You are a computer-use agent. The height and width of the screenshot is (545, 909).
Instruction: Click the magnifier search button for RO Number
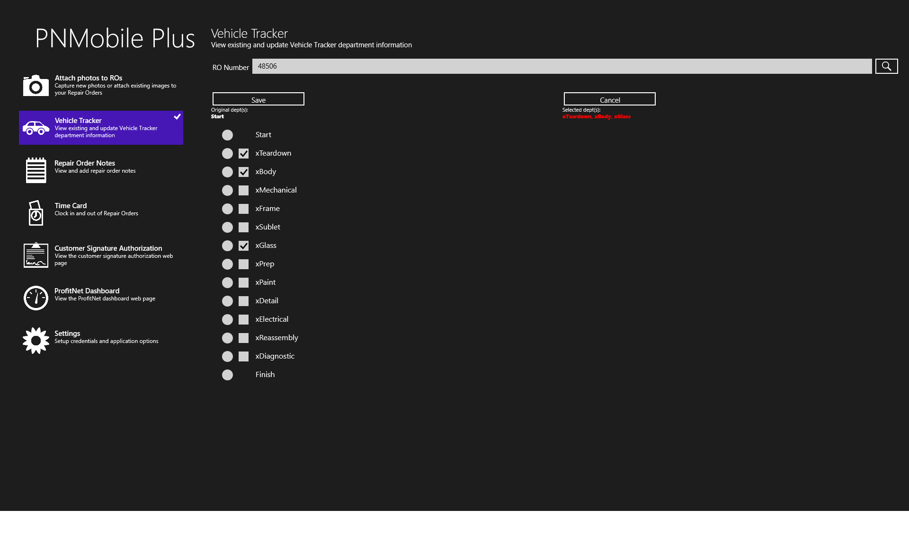pyautogui.click(x=886, y=66)
